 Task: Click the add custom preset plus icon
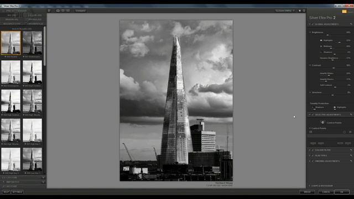coord(43,177)
